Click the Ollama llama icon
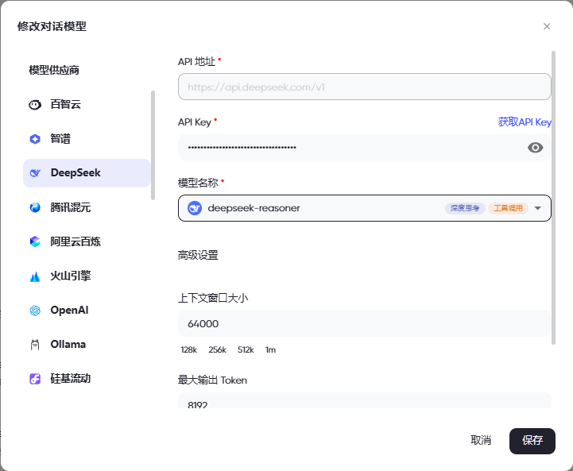 [35, 345]
